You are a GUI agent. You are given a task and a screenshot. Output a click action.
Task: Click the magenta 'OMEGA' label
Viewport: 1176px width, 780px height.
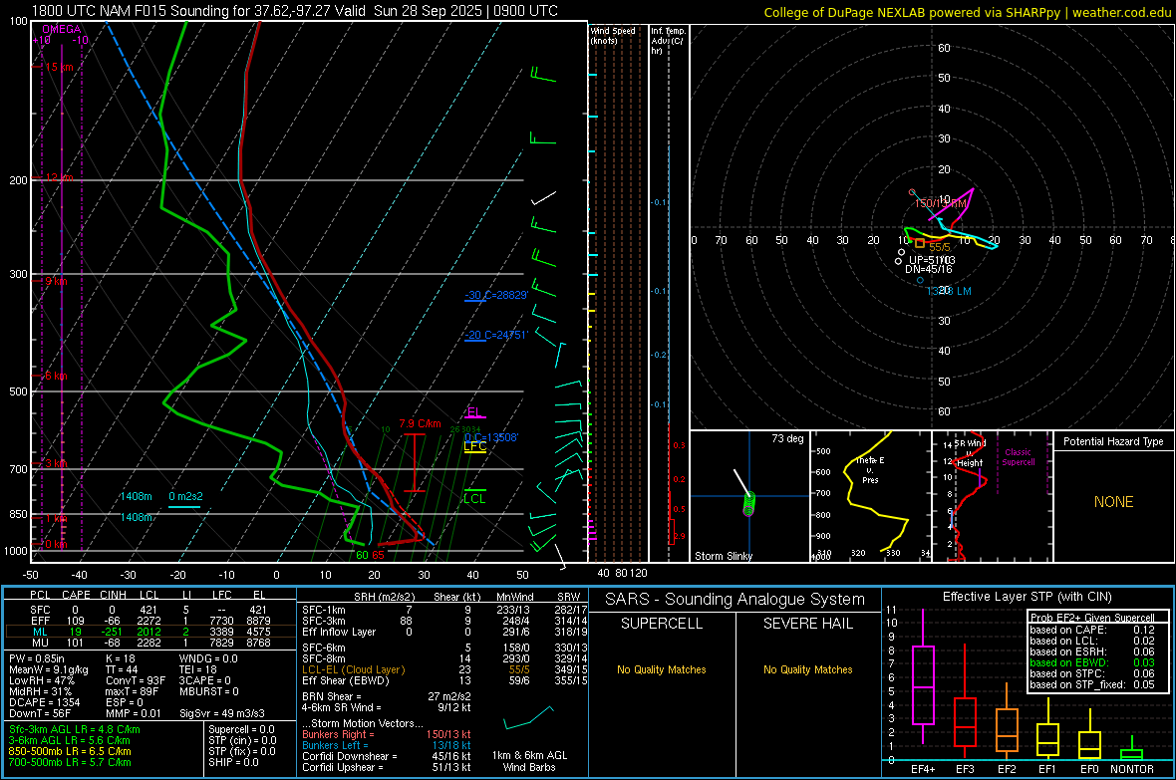tap(62, 29)
